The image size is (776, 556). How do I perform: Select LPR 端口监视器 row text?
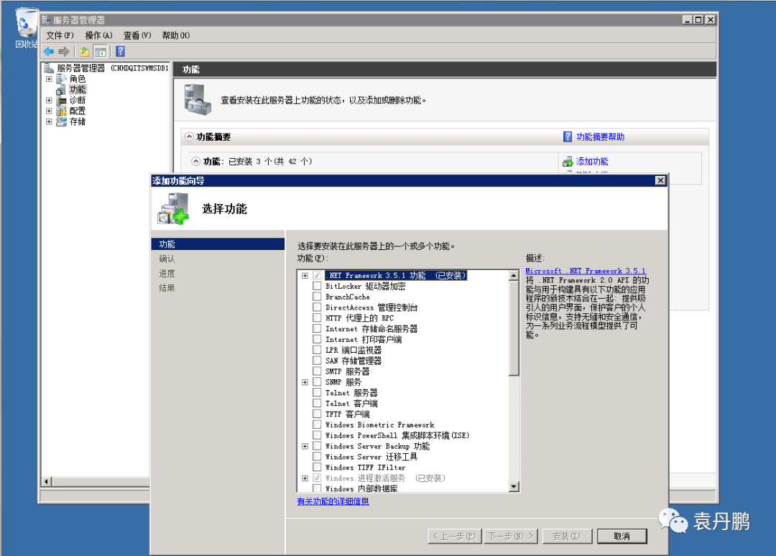point(354,350)
